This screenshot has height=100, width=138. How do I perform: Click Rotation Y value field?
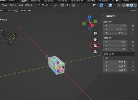(115, 46)
